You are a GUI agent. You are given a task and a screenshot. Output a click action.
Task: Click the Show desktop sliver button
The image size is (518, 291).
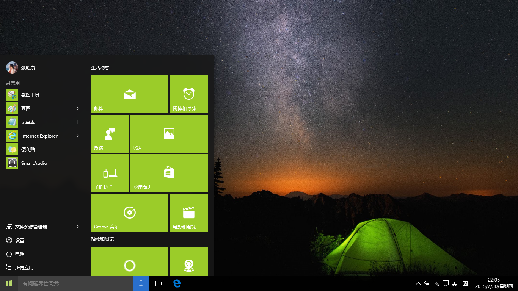[517, 283]
